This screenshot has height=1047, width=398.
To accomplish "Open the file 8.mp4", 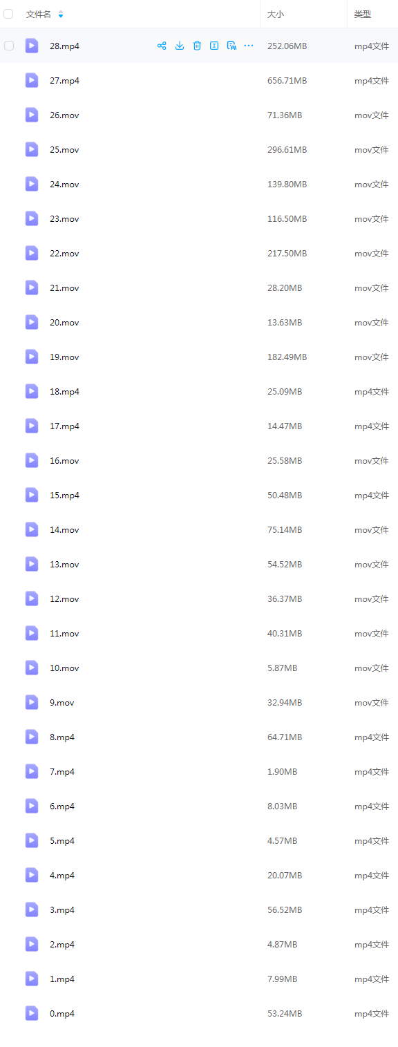I will (x=62, y=737).
